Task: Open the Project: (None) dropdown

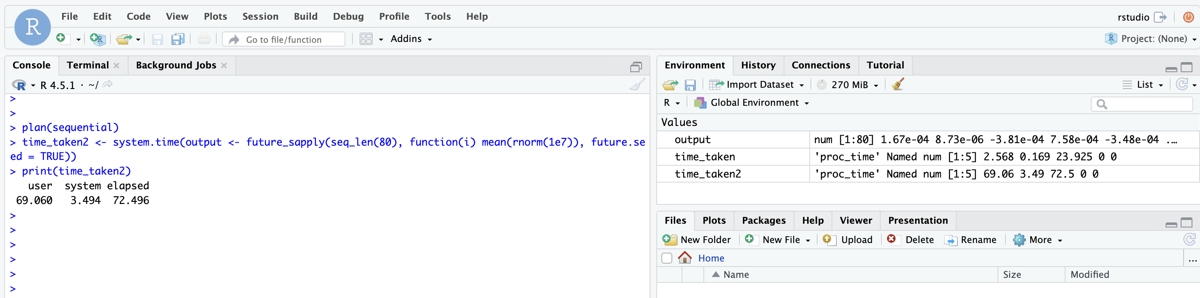Action: point(1150,39)
